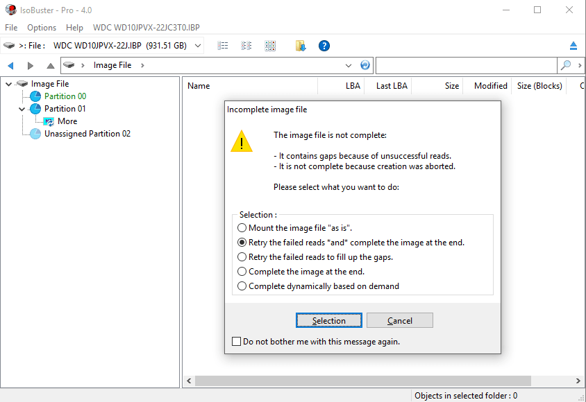Minimize the IsoBuster window
Screen dimensions: 586x402
pyautogui.click(x=506, y=10)
